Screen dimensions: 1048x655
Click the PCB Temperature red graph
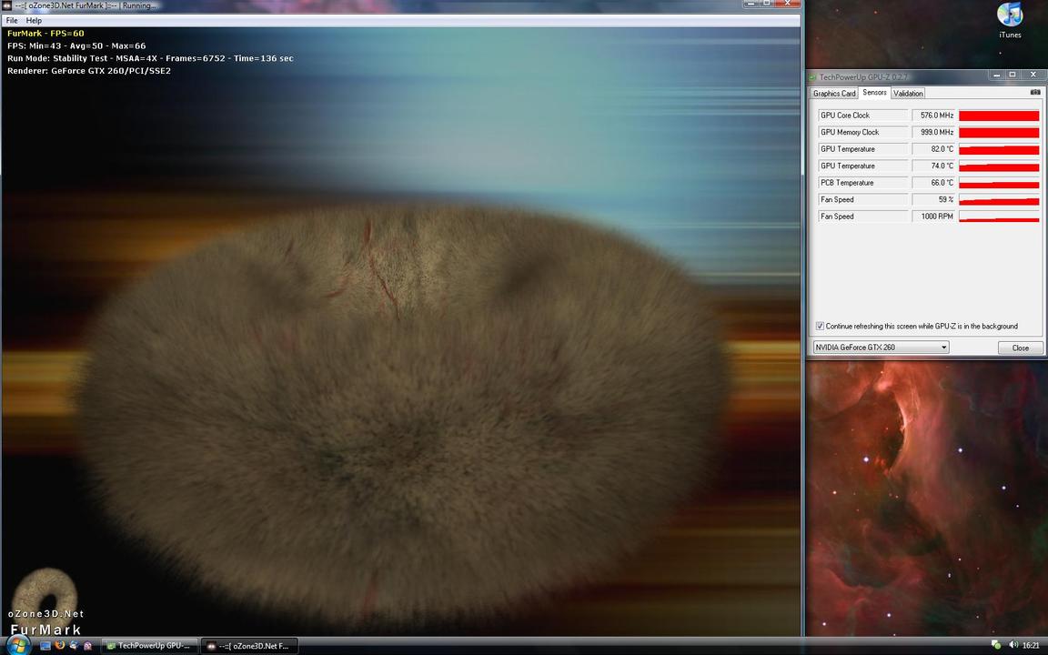pyautogui.click(x=999, y=183)
